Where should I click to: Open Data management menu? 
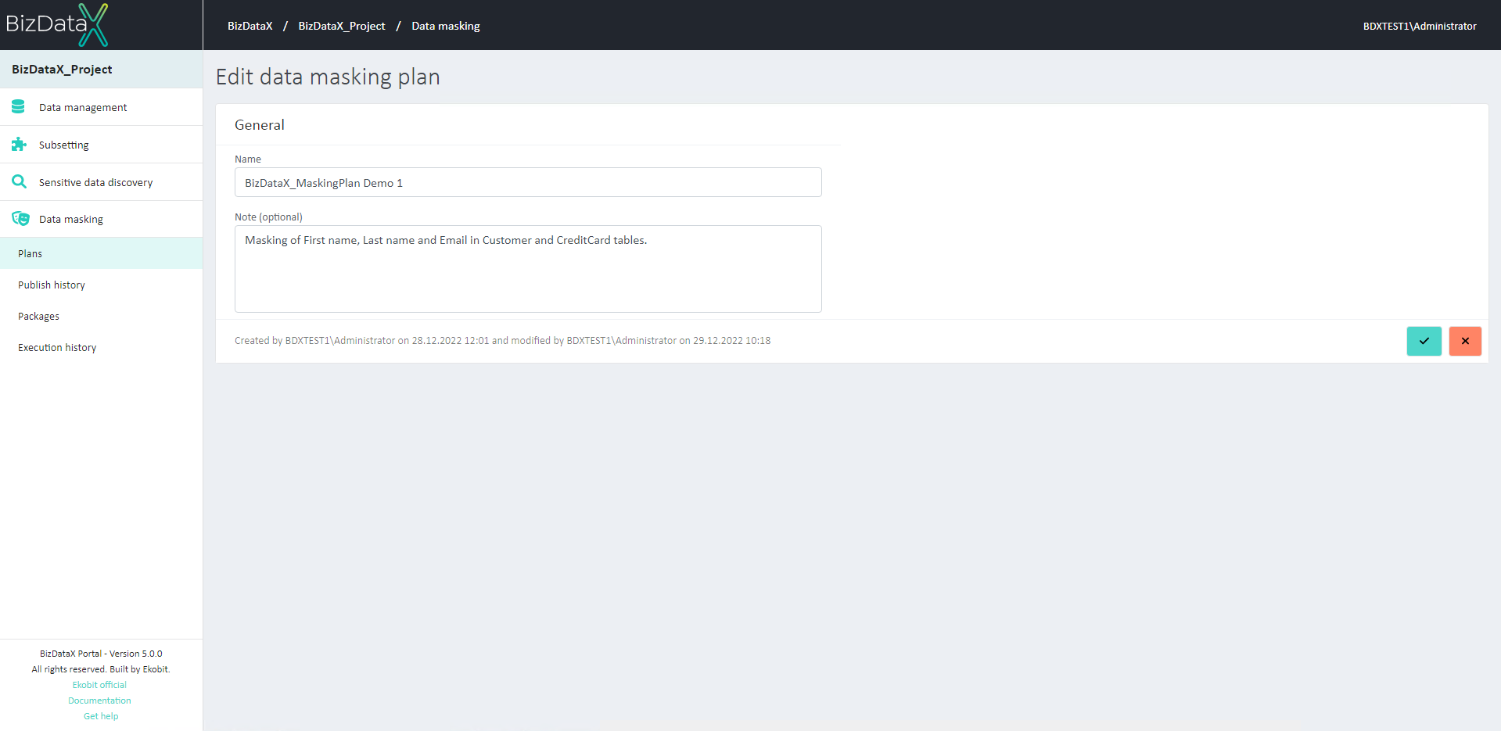click(101, 107)
